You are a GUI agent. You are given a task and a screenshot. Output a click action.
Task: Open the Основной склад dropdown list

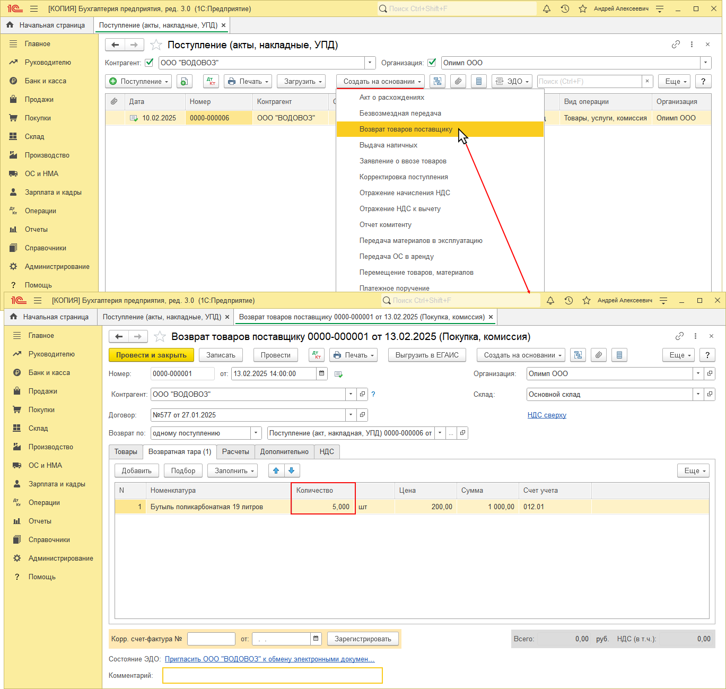[698, 394]
